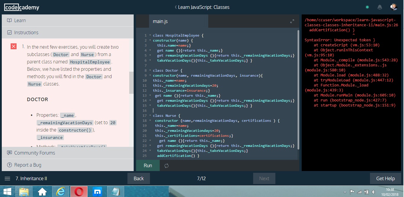This screenshot has width=404, height=197.
Task: Go back to Learn JavaScript: Classes
Action: pyautogui.click(x=202, y=7)
